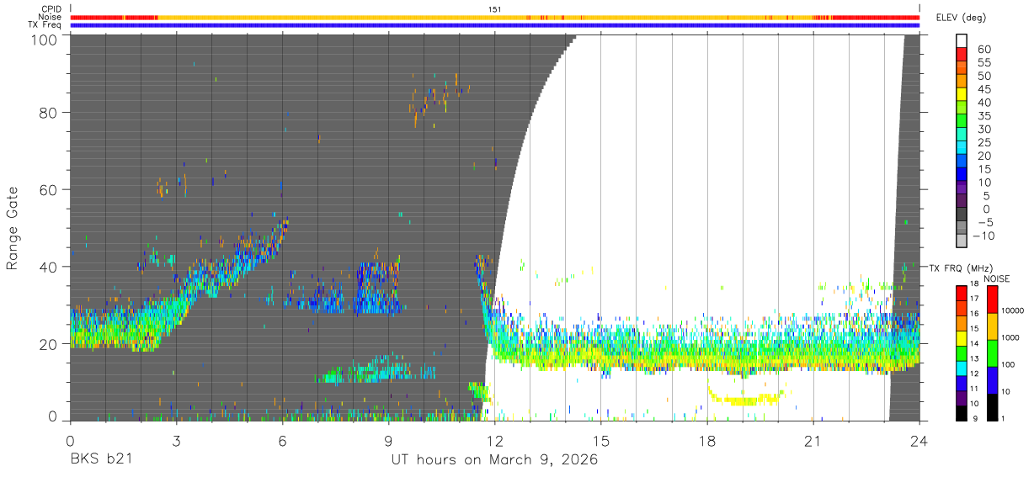This screenshot has height=477, width=1034.
Task: Click the UT hours on March 9, 2026 title
Action: 494,460
